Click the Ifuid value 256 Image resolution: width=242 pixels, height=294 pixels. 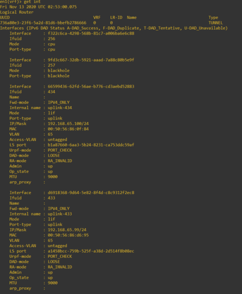pyautogui.click(x=51, y=39)
